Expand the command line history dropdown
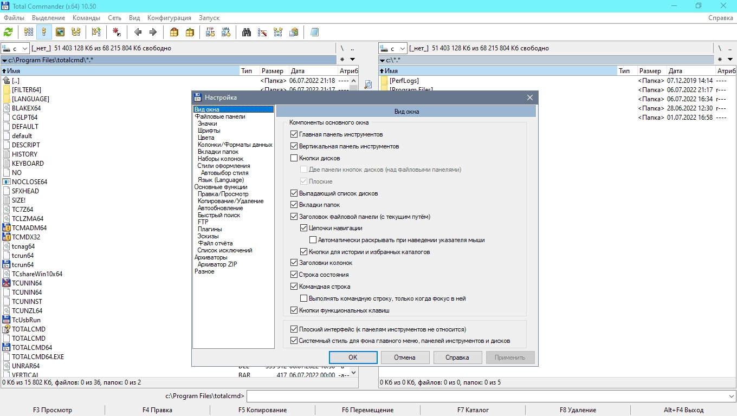 (x=732, y=396)
